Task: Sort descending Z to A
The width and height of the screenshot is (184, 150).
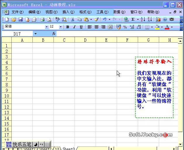Action: (x=149, y=19)
